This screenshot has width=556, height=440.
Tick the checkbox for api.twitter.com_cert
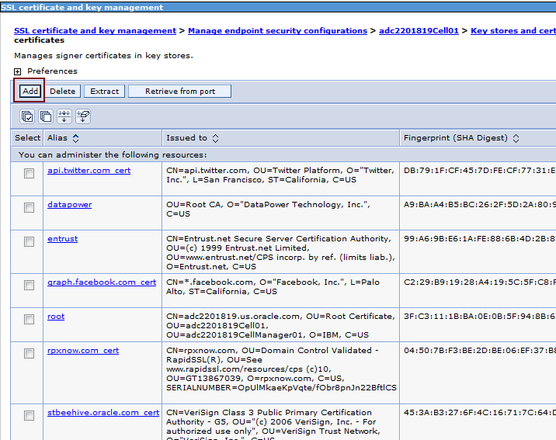(29, 173)
